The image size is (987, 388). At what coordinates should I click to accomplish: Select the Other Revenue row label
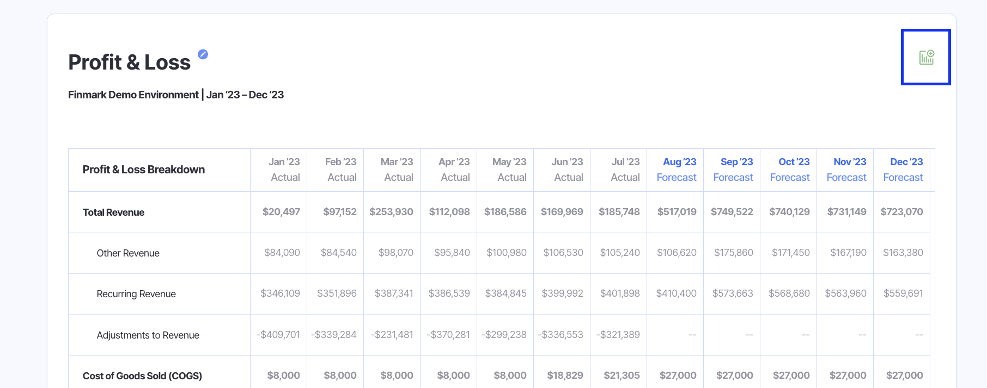128,253
